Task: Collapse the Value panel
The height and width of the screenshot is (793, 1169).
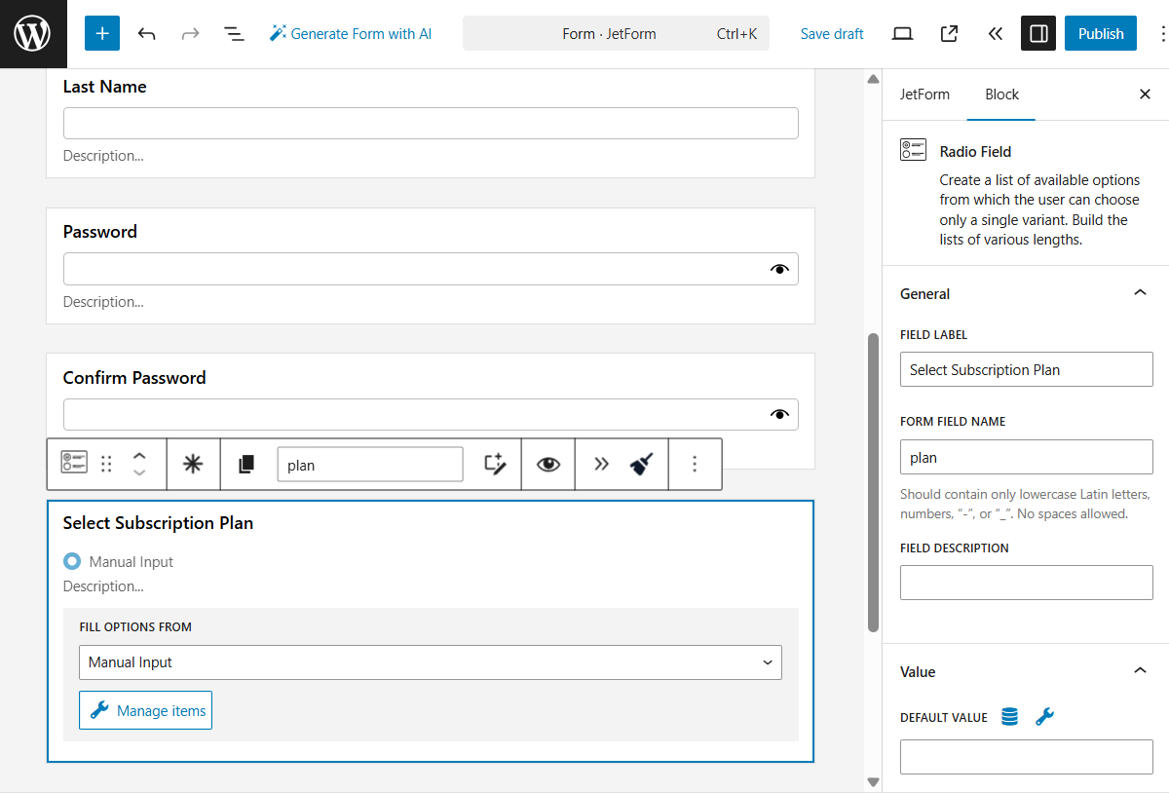Action: coord(1140,671)
